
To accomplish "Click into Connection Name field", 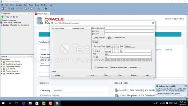I will 129,28.
